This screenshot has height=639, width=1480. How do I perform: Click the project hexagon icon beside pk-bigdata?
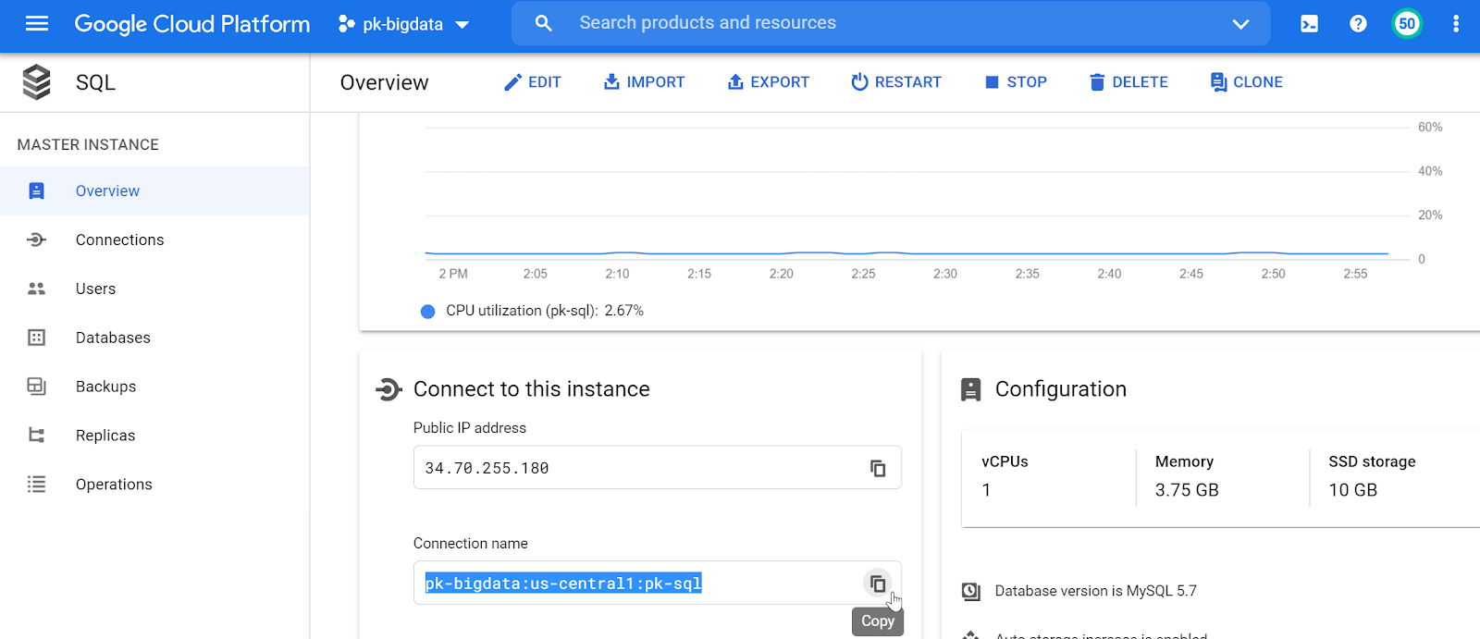[347, 24]
